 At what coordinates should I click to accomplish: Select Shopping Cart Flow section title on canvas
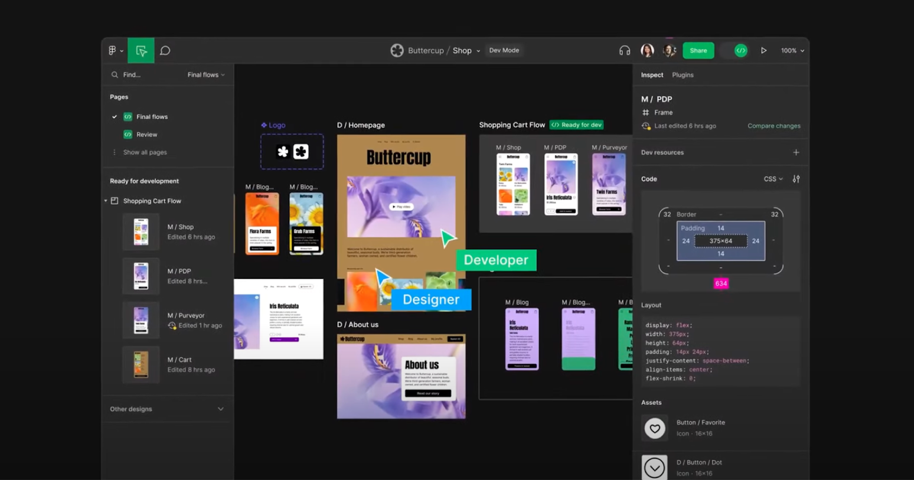(512, 125)
